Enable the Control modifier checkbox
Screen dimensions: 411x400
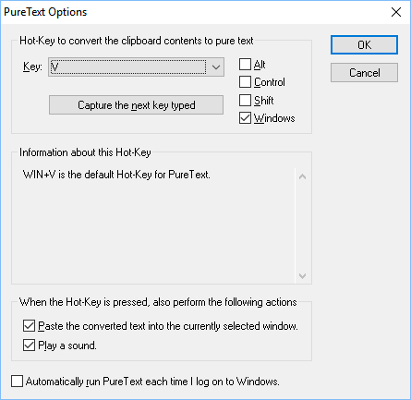coord(245,82)
